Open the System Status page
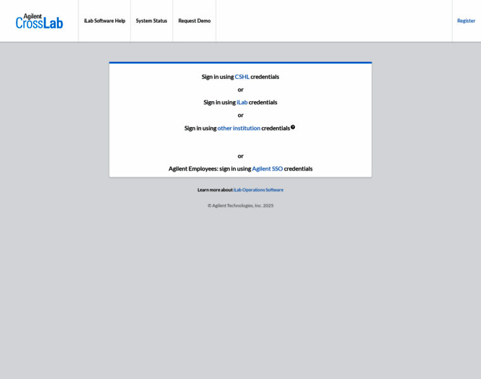Screen dimensions: 481x379 (151, 21)
